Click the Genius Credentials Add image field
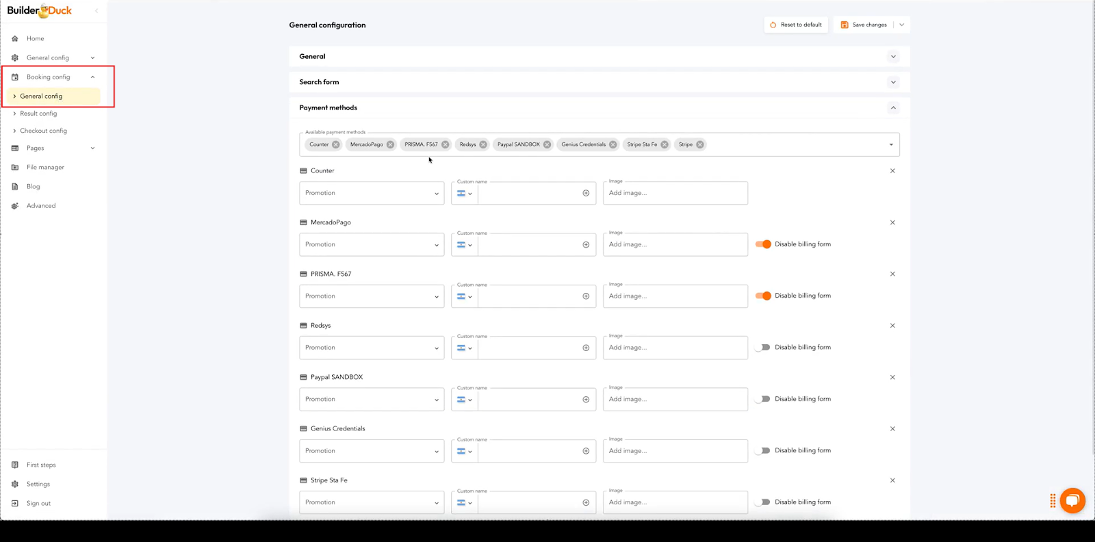This screenshot has width=1095, height=542. 675,451
